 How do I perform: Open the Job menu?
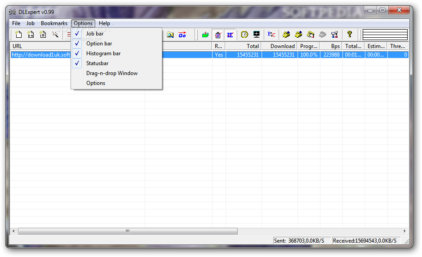click(31, 23)
